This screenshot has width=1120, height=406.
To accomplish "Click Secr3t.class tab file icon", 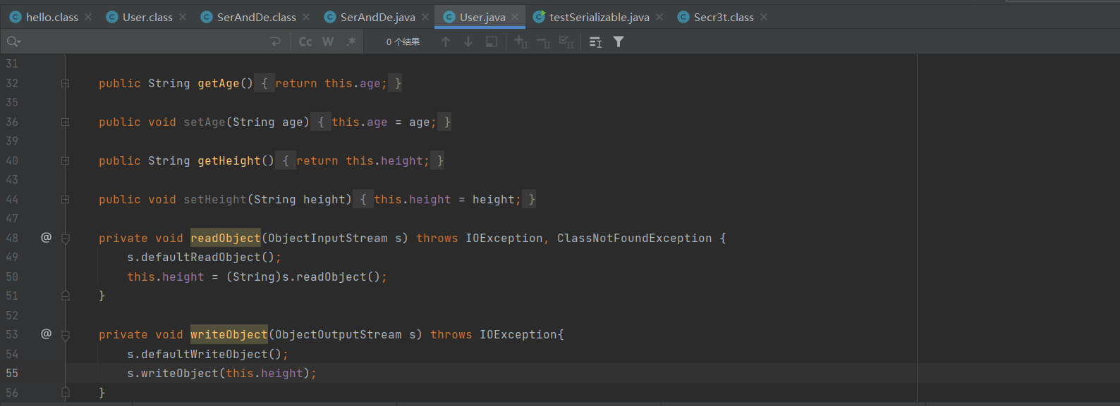I will [x=683, y=17].
